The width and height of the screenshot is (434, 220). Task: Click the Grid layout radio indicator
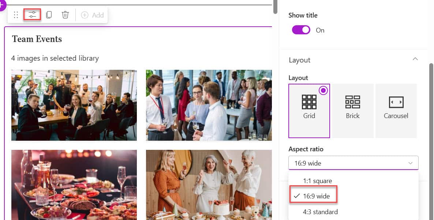pyautogui.click(x=323, y=91)
